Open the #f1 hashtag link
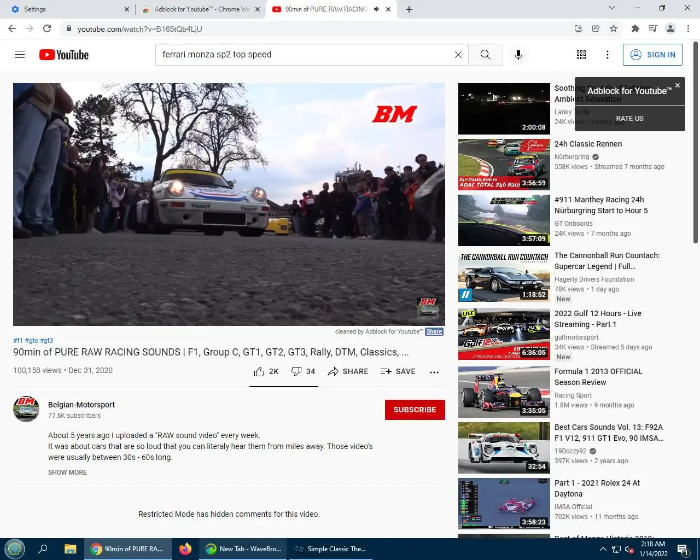 coord(18,341)
